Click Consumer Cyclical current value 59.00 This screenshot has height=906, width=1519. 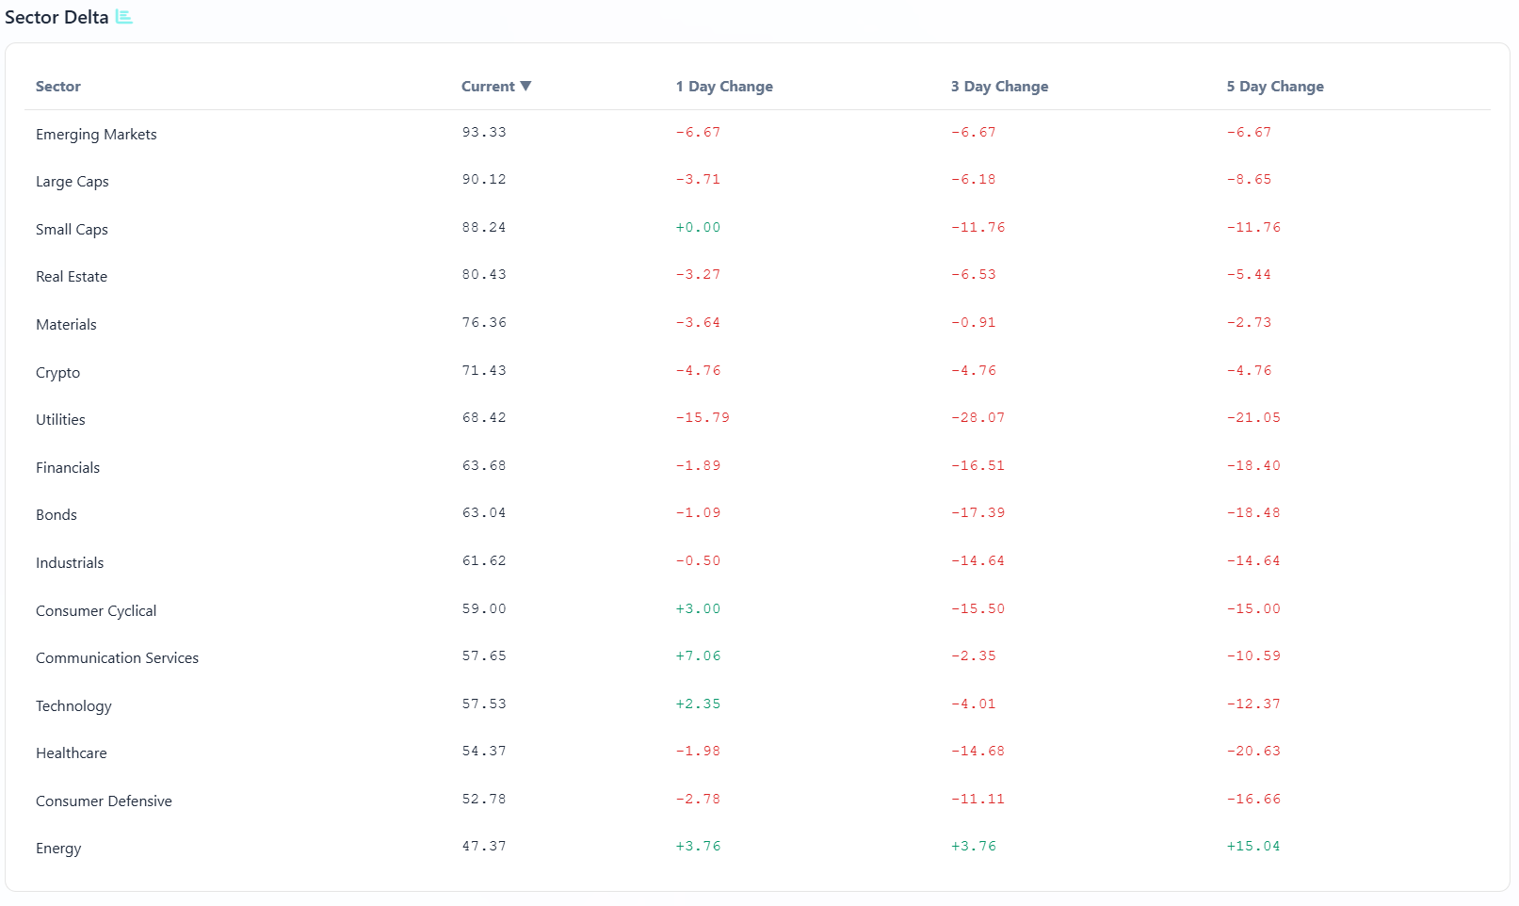pyautogui.click(x=484, y=608)
